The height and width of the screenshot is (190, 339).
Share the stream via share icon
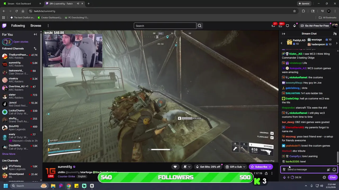266,173
